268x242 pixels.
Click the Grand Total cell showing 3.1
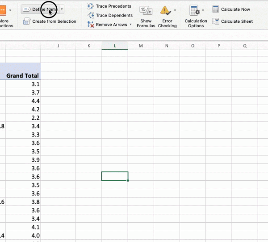pyautogui.click(x=23, y=84)
